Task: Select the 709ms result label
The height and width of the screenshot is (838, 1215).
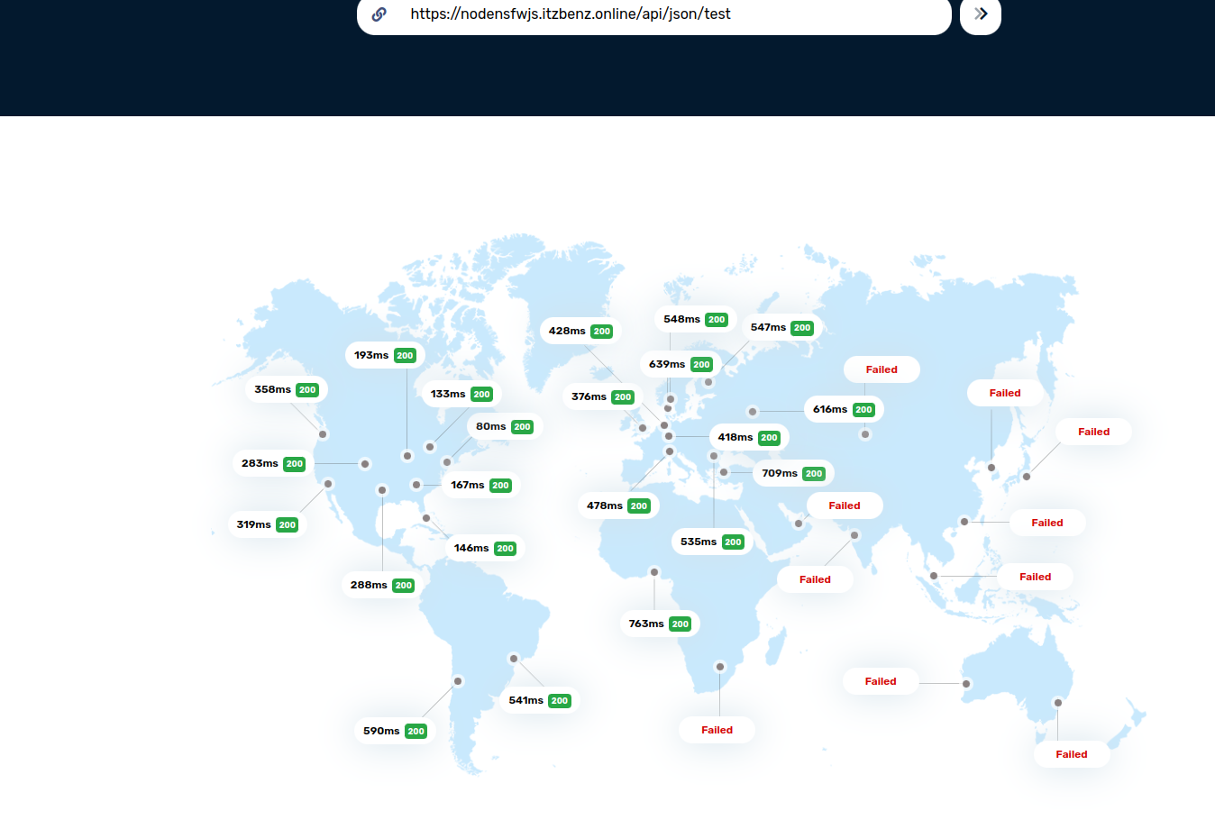Action: coord(793,473)
